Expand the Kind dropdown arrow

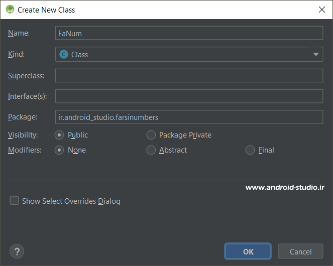coord(316,54)
